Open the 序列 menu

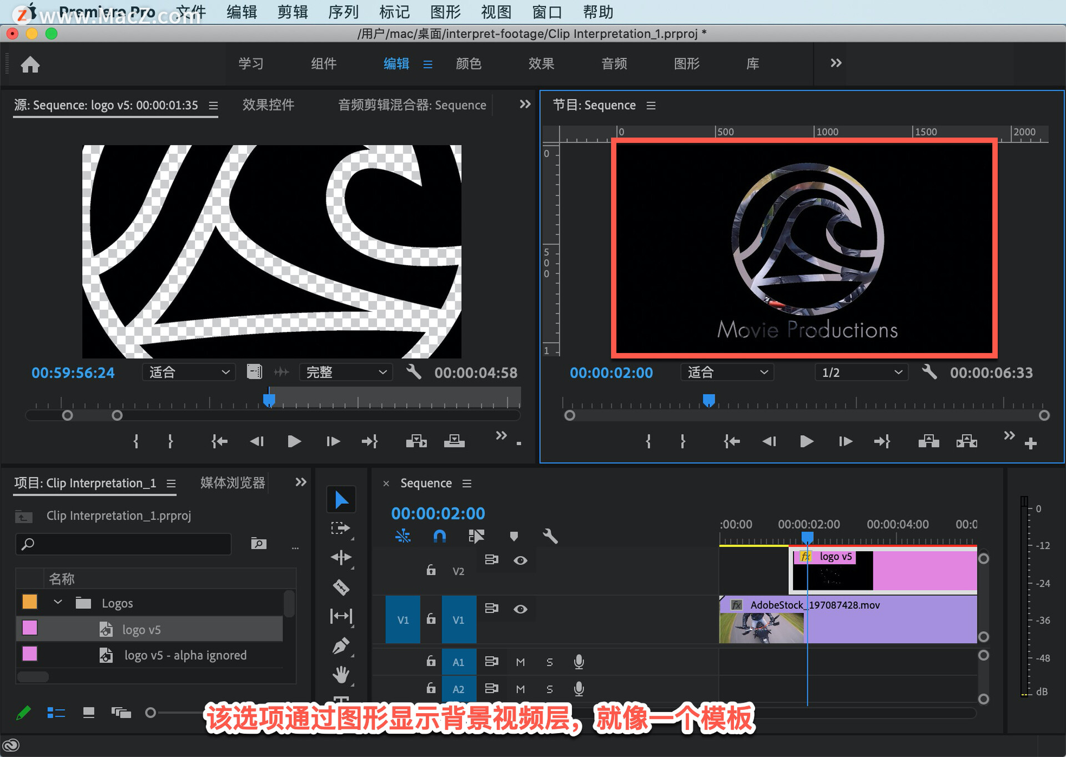[343, 12]
